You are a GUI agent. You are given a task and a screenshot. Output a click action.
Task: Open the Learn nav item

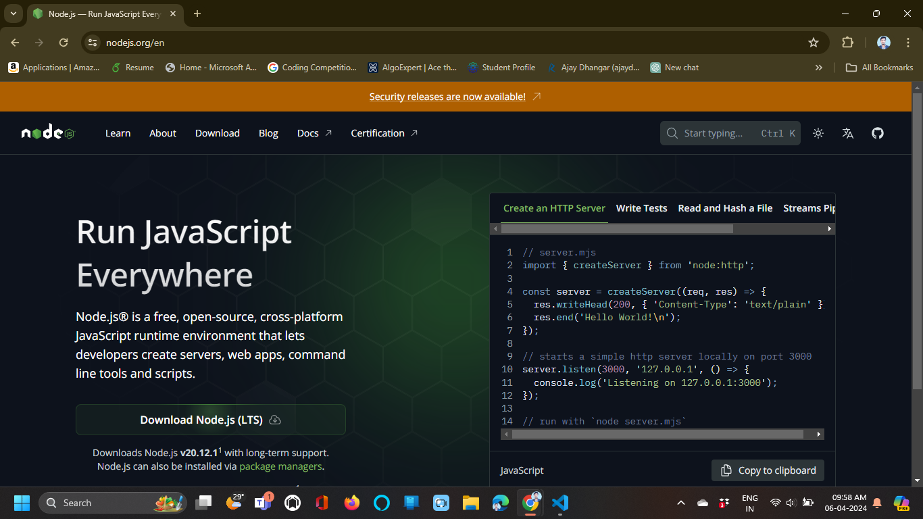click(x=118, y=133)
